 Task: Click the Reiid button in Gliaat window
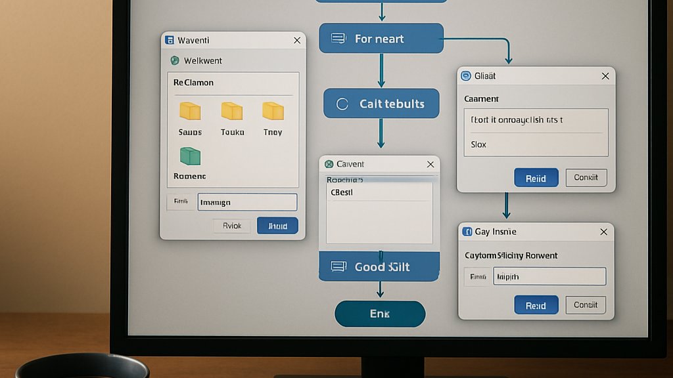(x=536, y=178)
